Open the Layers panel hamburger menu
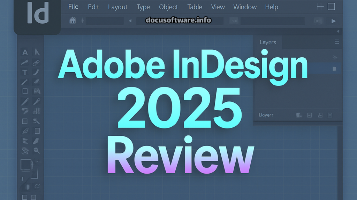The width and height of the screenshot is (357, 200). tap(336, 42)
